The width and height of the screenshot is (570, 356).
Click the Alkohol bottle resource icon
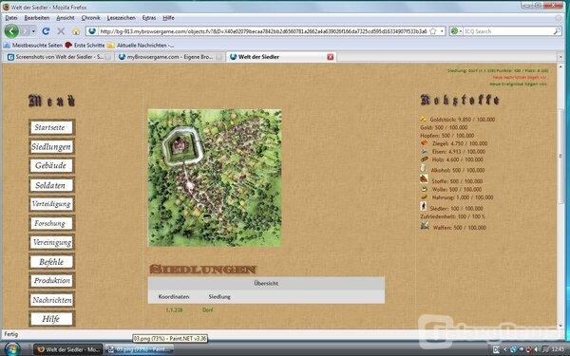pos(423,168)
